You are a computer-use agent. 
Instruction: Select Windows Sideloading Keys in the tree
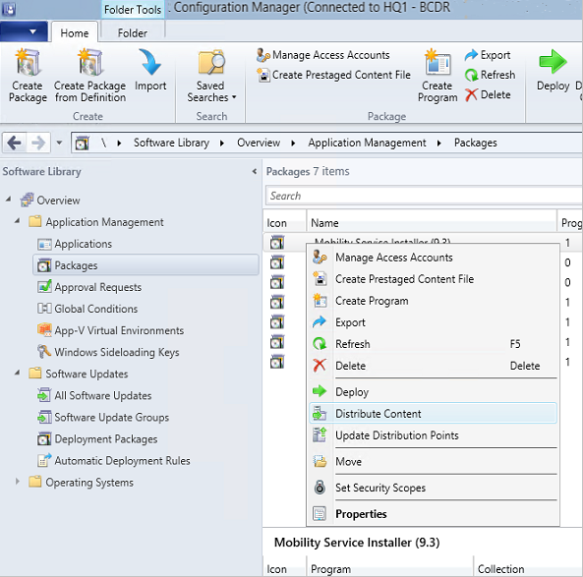tap(117, 352)
